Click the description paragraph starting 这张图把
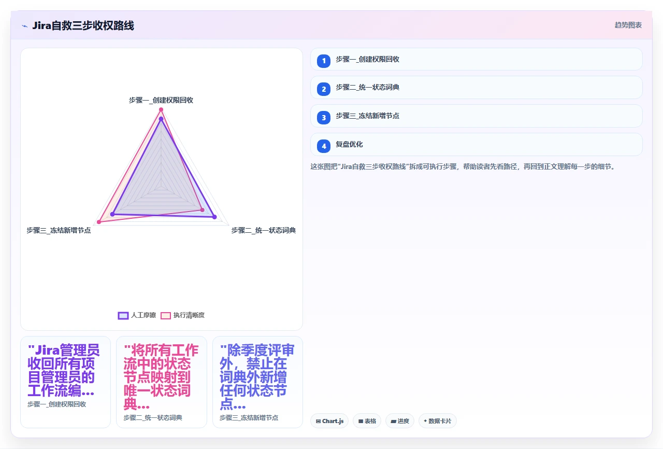Screen dimensions: 663x449 coord(463,167)
